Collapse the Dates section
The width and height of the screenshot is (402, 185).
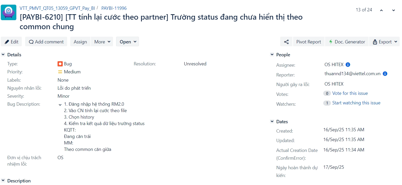pyautogui.click(x=272, y=122)
